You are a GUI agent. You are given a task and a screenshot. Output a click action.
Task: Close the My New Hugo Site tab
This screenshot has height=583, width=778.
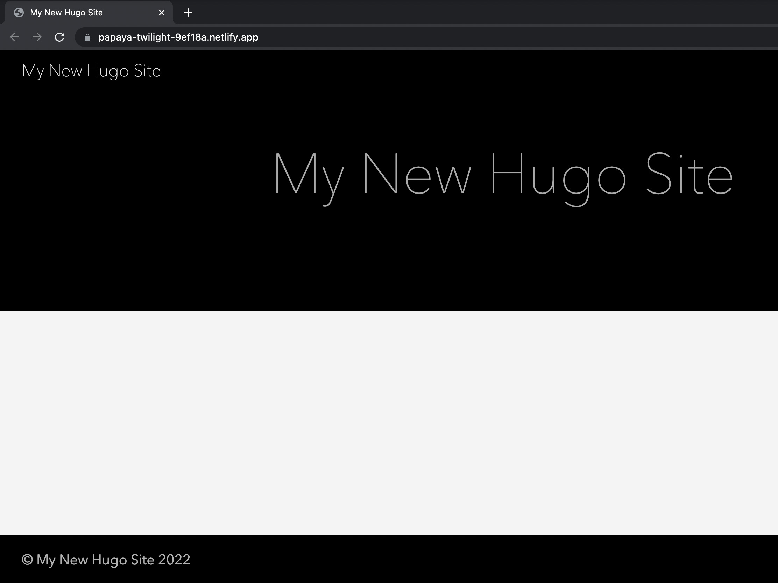(161, 13)
